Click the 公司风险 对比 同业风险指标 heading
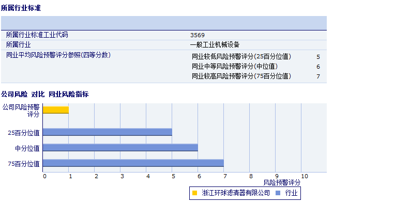The width and height of the screenshot is (394, 203). [45, 95]
